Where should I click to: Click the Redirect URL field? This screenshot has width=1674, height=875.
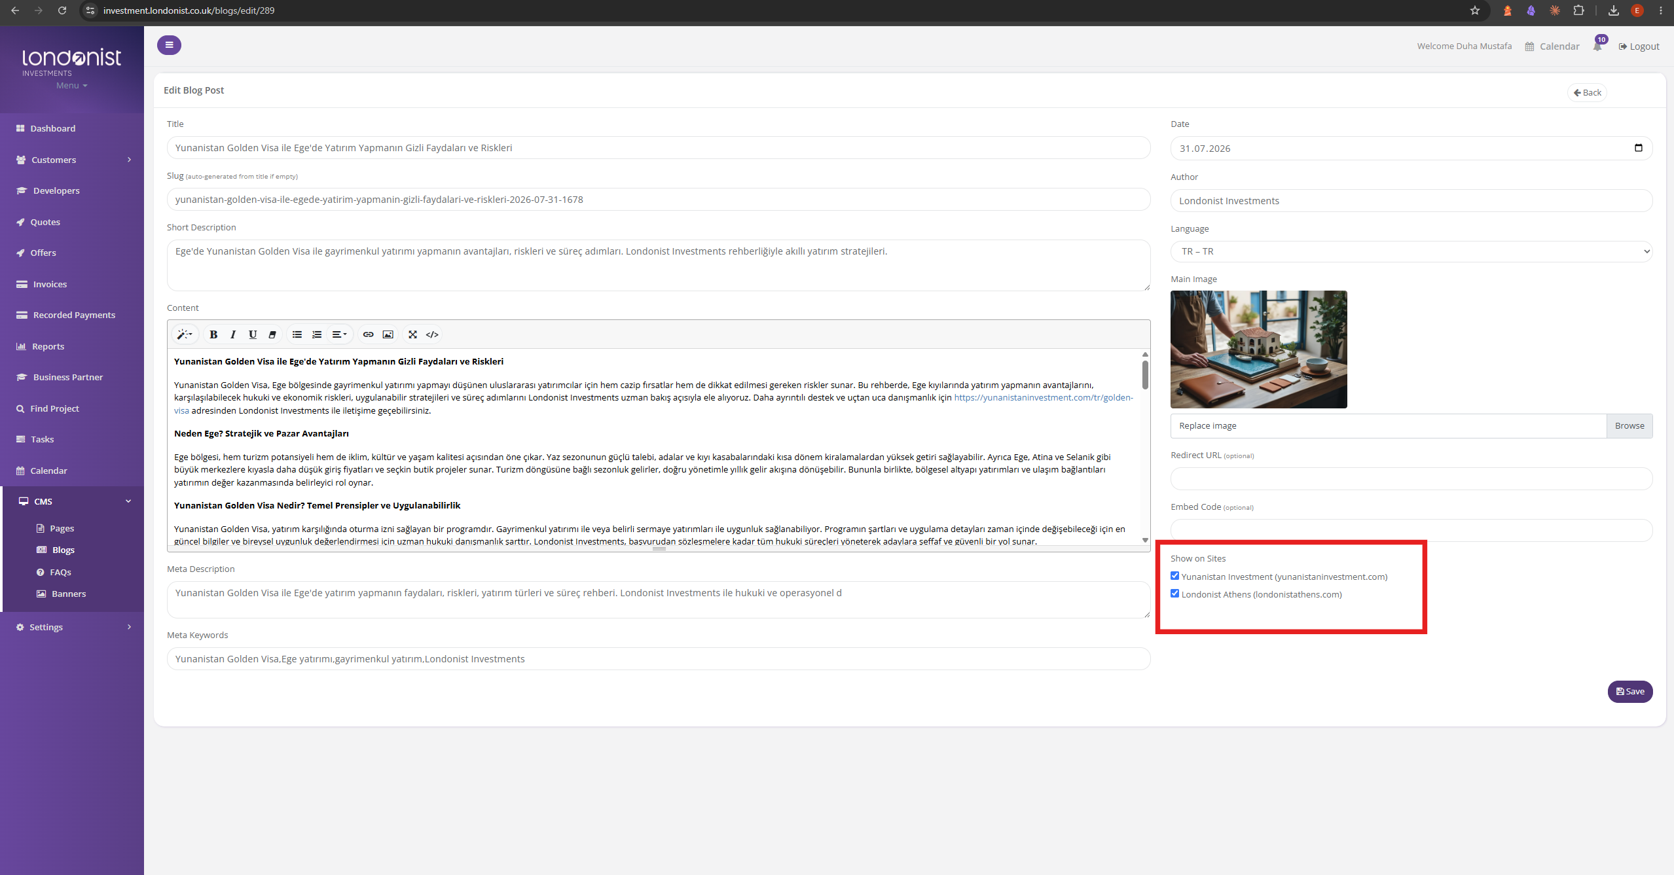click(1411, 479)
